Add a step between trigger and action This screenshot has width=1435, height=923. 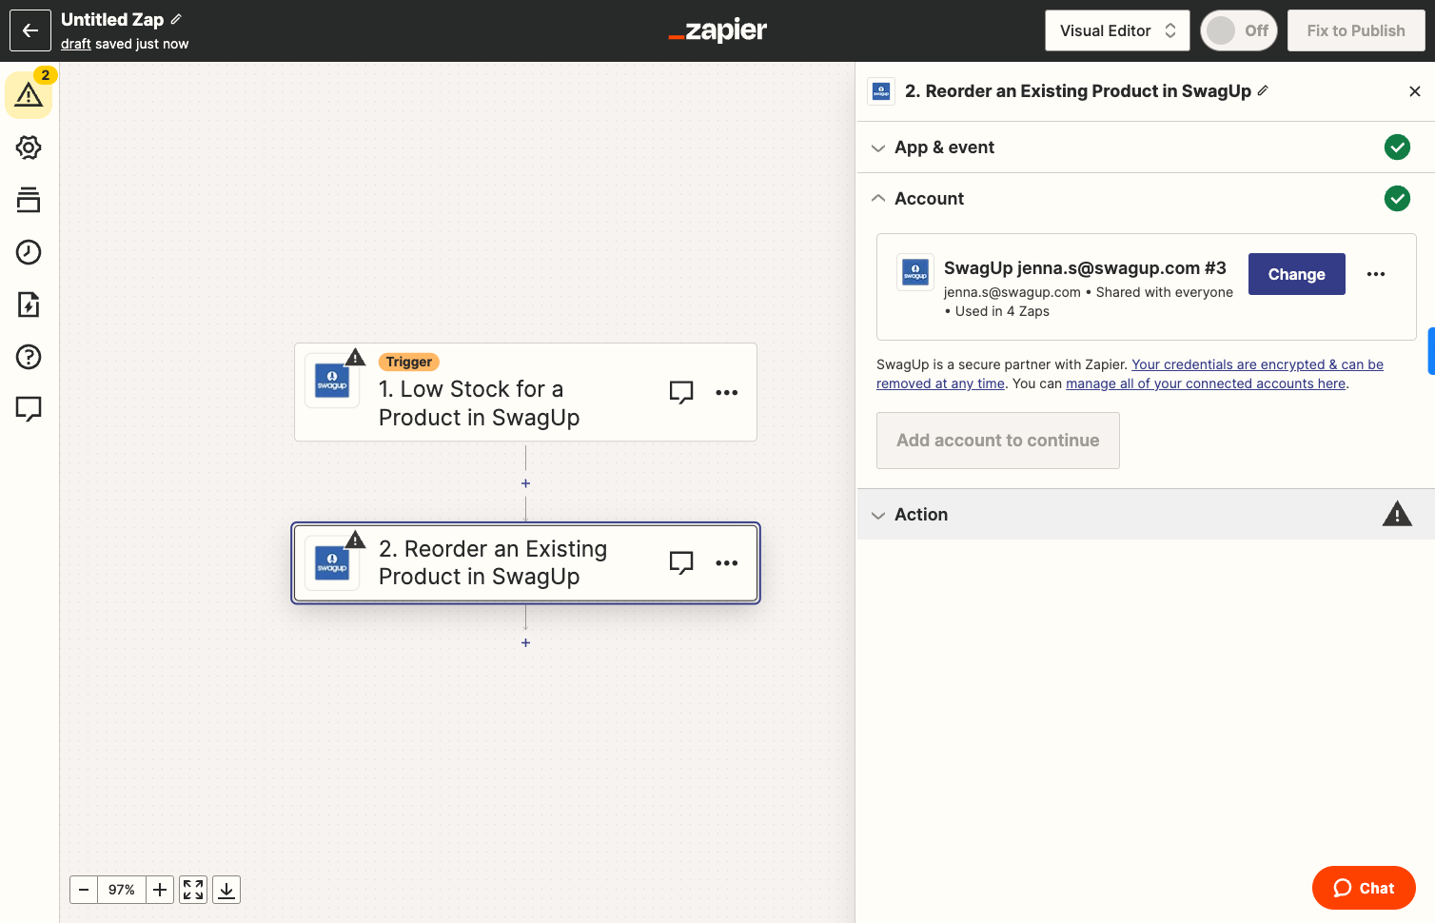(525, 483)
